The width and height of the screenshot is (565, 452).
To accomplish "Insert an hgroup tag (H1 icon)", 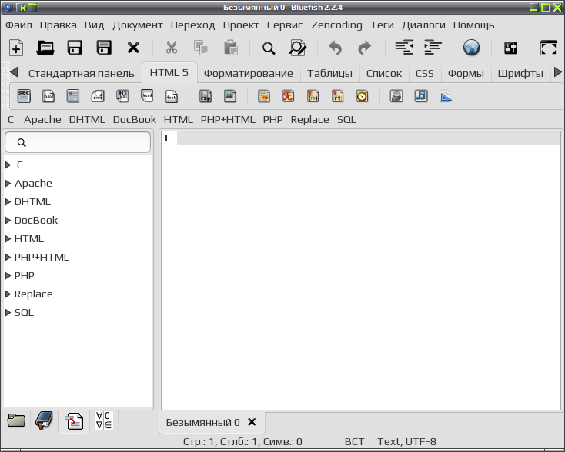I will point(122,96).
